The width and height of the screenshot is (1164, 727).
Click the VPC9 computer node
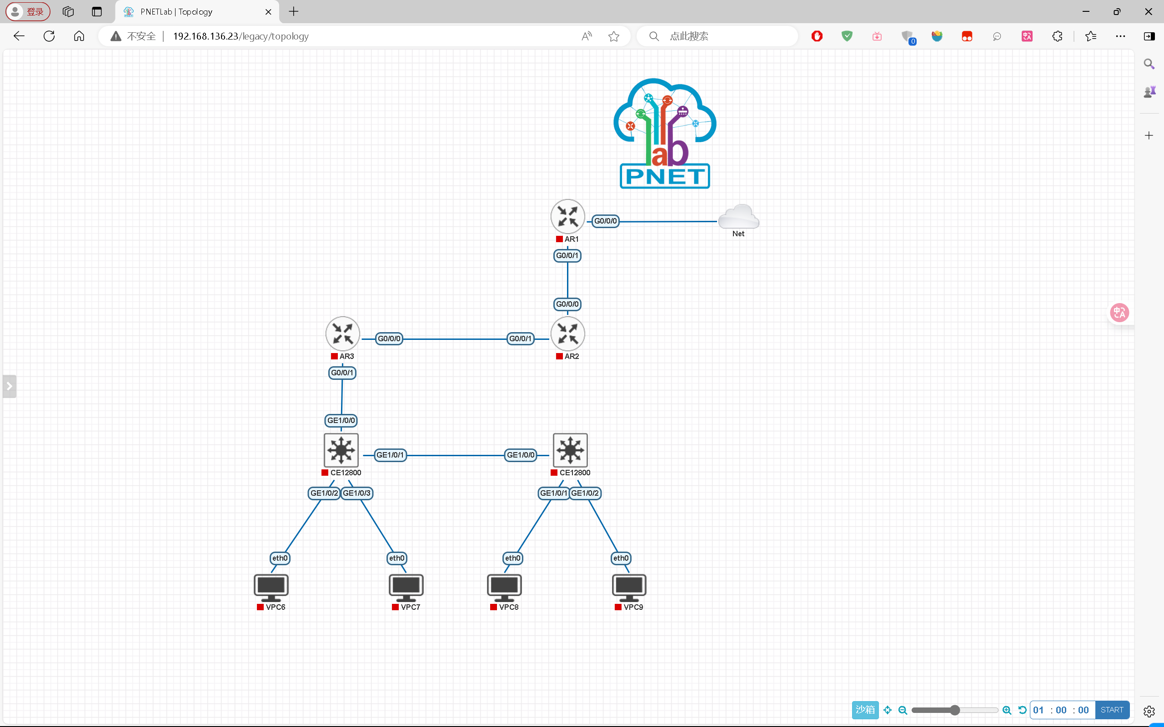click(x=629, y=587)
